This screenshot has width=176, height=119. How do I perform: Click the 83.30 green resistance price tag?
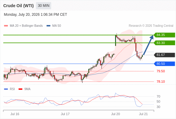164,43
